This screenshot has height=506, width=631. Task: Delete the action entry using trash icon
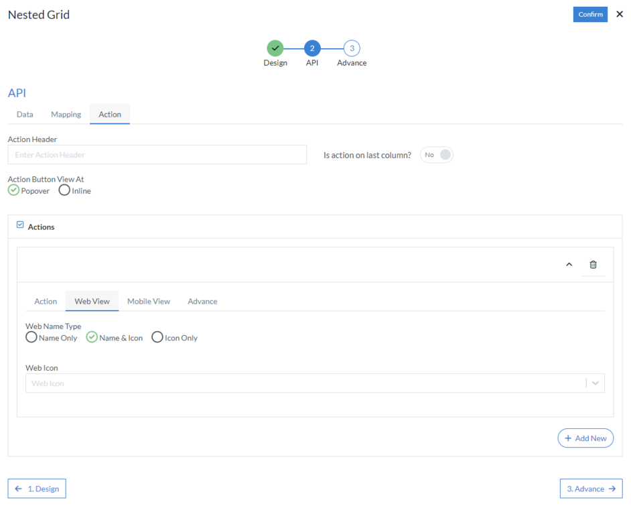[x=593, y=264]
